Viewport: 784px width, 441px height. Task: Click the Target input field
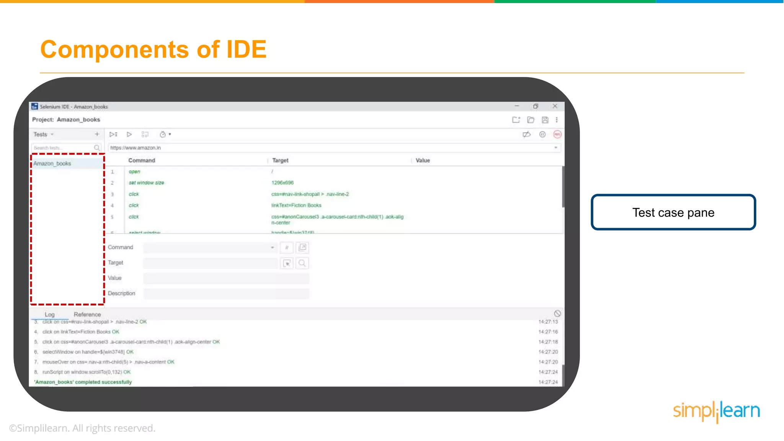(x=210, y=263)
